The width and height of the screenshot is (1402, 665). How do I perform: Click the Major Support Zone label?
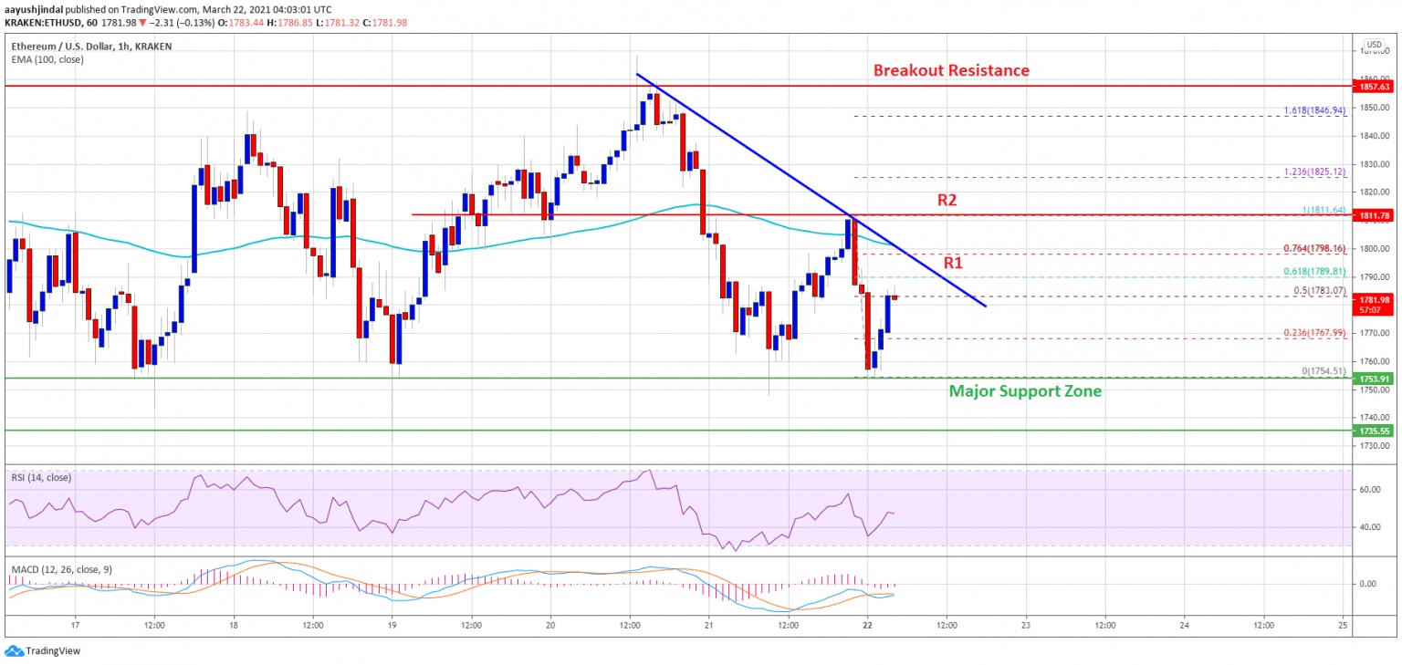click(x=1025, y=391)
